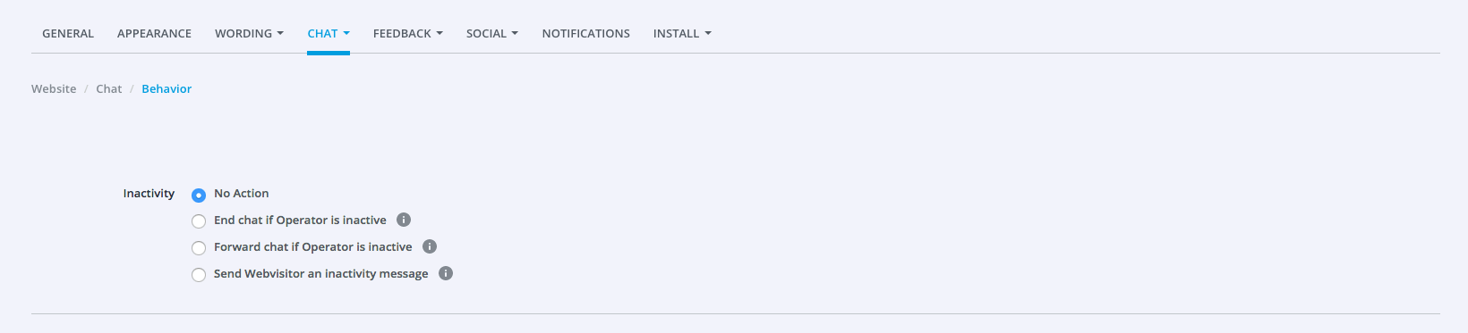This screenshot has height=333, width=1468.
Task: Click info icon beside End chat option
Action: click(x=404, y=220)
